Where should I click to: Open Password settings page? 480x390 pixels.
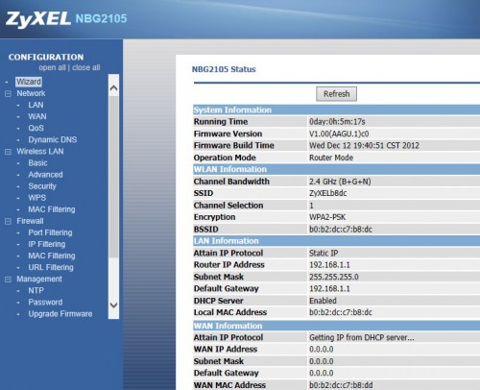click(45, 303)
